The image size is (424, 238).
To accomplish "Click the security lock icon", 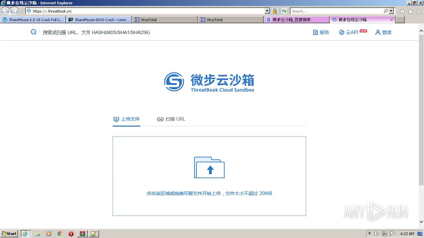I will (275, 11).
